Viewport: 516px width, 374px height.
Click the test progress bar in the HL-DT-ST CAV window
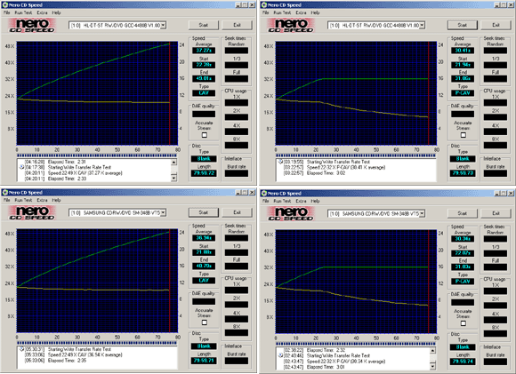[x=97, y=155]
